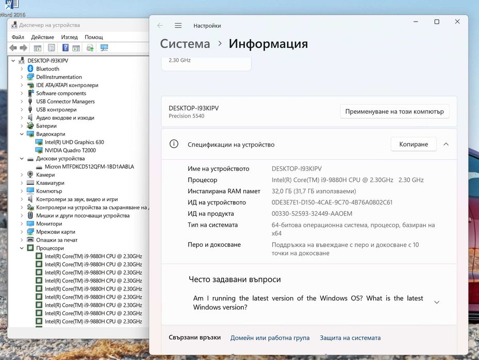Screen dimensions: 479x360
Task: Click the ИД на устройството value text
Action: coord(332,202)
